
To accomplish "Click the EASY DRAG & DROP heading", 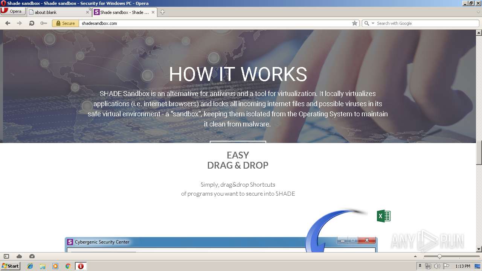I will pyautogui.click(x=238, y=160).
